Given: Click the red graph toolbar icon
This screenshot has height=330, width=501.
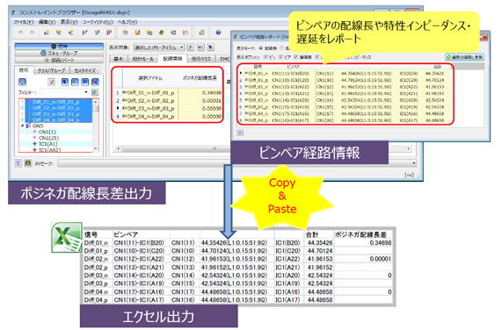Looking at the screenshot, I should click(x=185, y=32).
